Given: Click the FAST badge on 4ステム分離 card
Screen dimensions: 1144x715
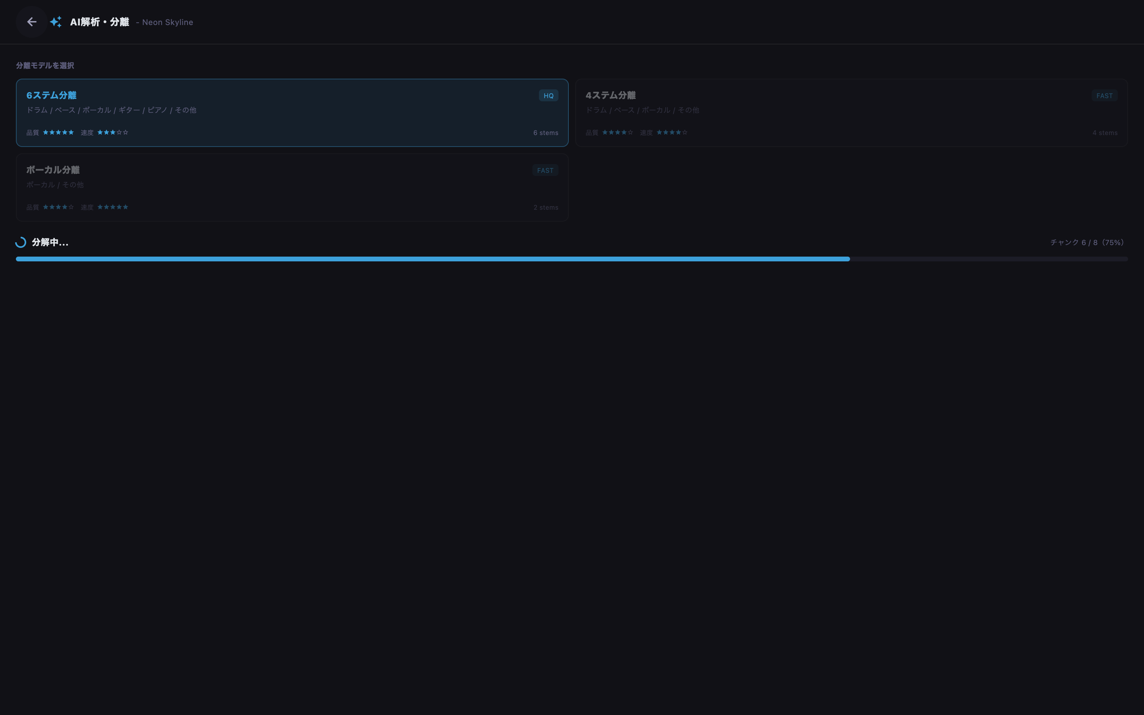Looking at the screenshot, I should [1104, 95].
